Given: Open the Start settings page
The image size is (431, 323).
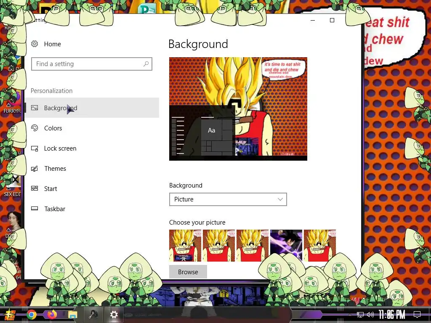Looking at the screenshot, I should 92,189.
